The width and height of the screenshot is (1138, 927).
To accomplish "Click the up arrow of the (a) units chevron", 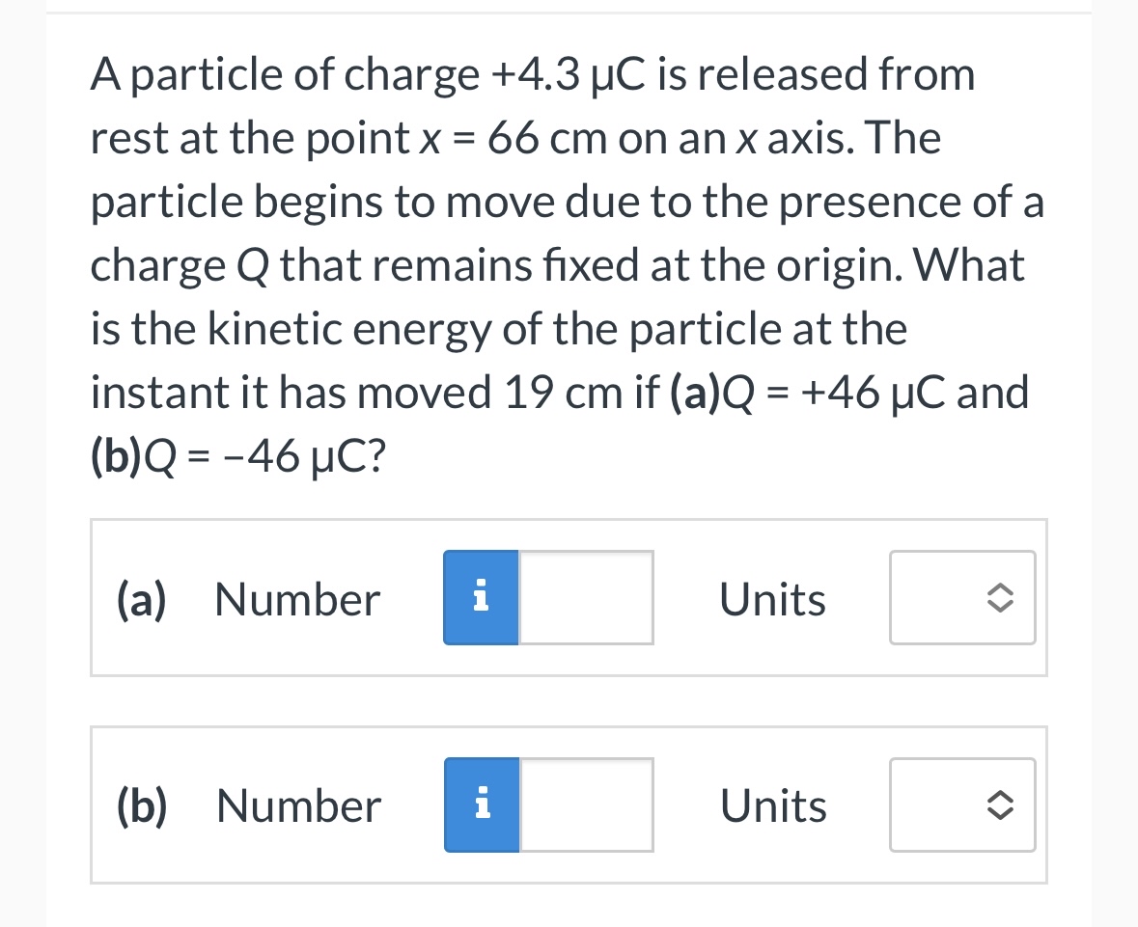I will tap(999, 591).
